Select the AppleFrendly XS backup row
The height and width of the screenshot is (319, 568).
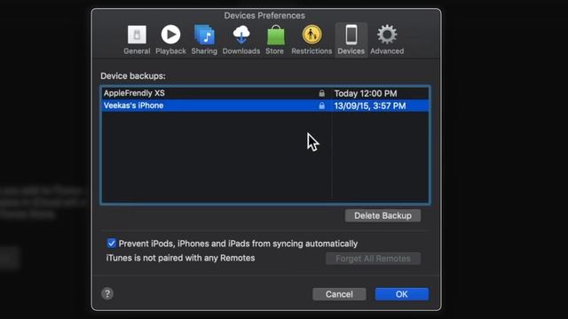point(265,93)
